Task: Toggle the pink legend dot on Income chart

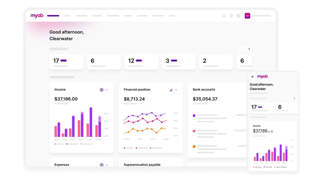Action: coord(55,144)
